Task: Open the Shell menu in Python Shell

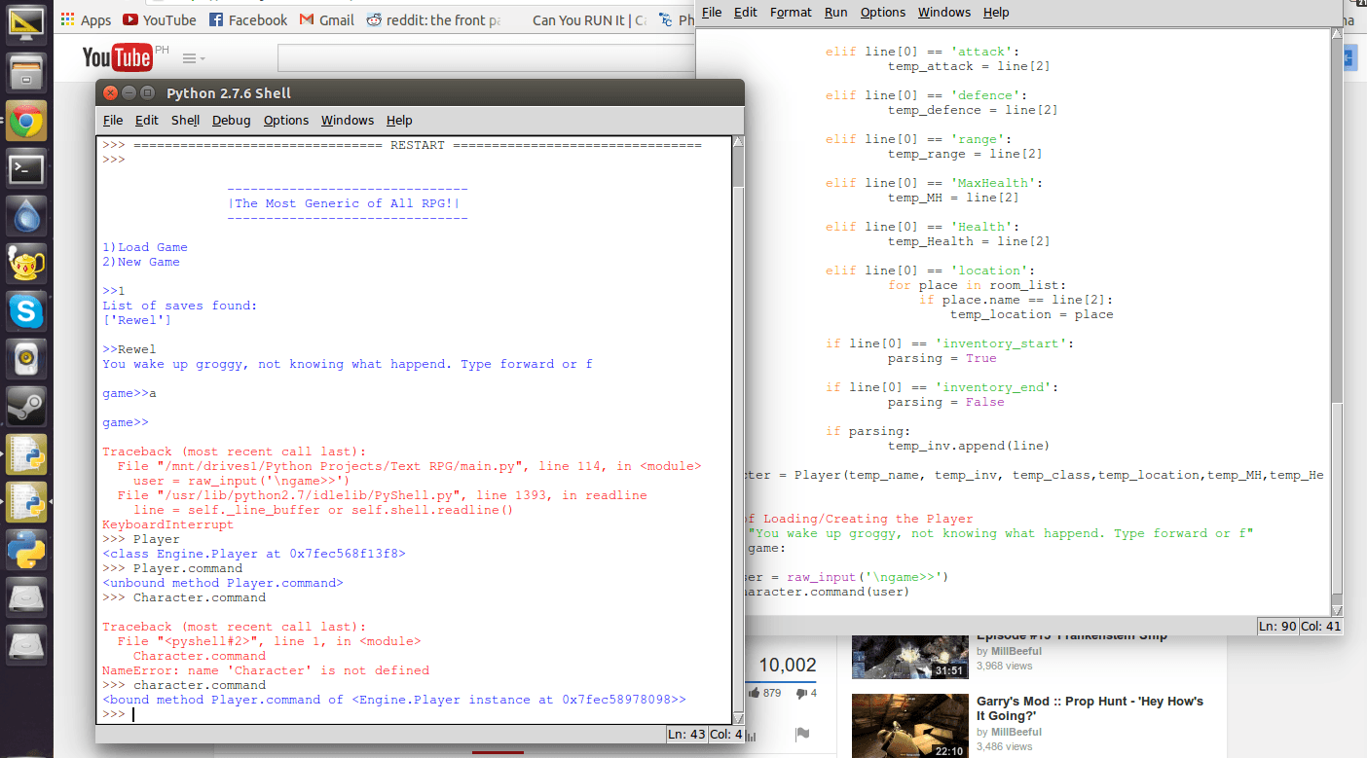Action: (x=185, y=120)
